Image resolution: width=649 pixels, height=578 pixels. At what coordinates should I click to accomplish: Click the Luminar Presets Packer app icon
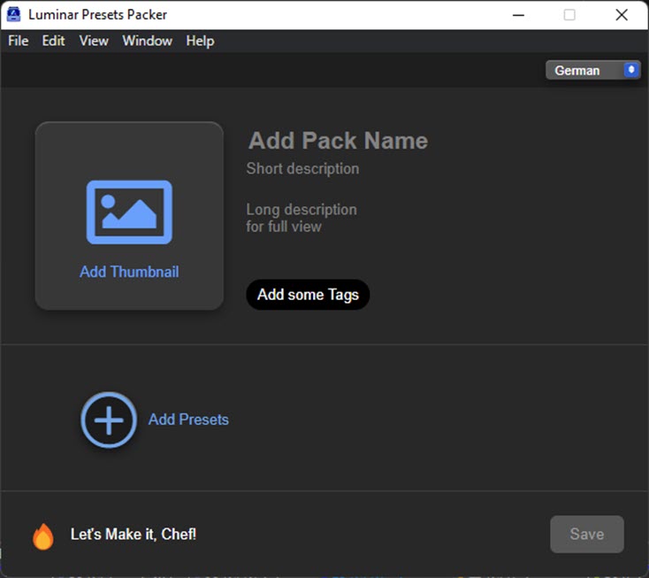[13, 14]
